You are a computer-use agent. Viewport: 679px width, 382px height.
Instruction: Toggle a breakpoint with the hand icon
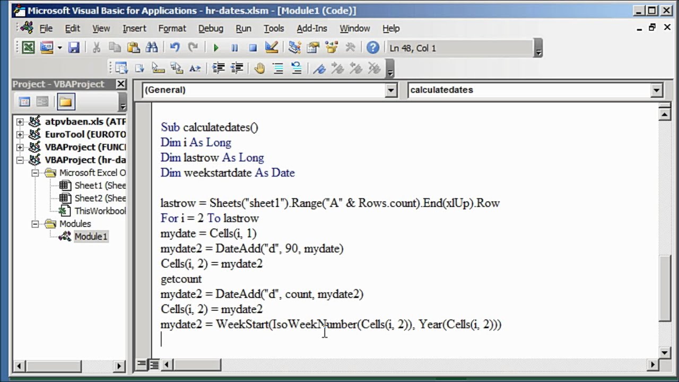(x=259, y=68)
